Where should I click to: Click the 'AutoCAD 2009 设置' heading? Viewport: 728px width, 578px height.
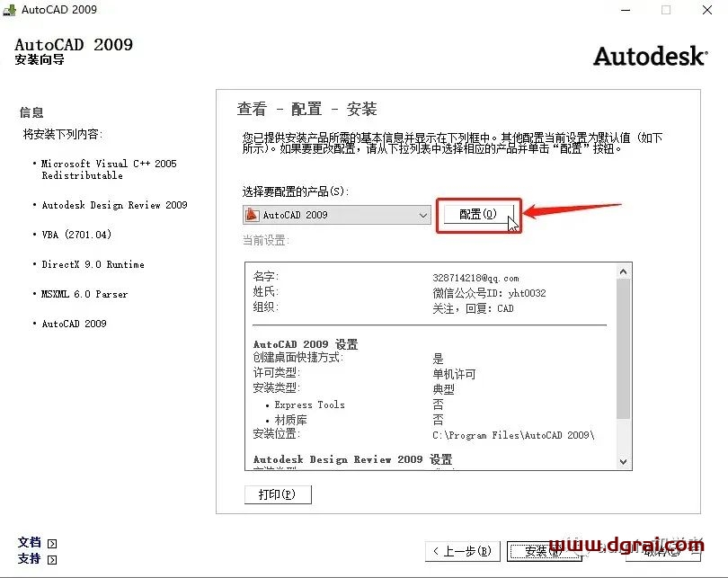306,344
